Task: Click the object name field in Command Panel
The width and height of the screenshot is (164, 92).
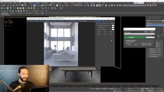Action: coord(154,21)
